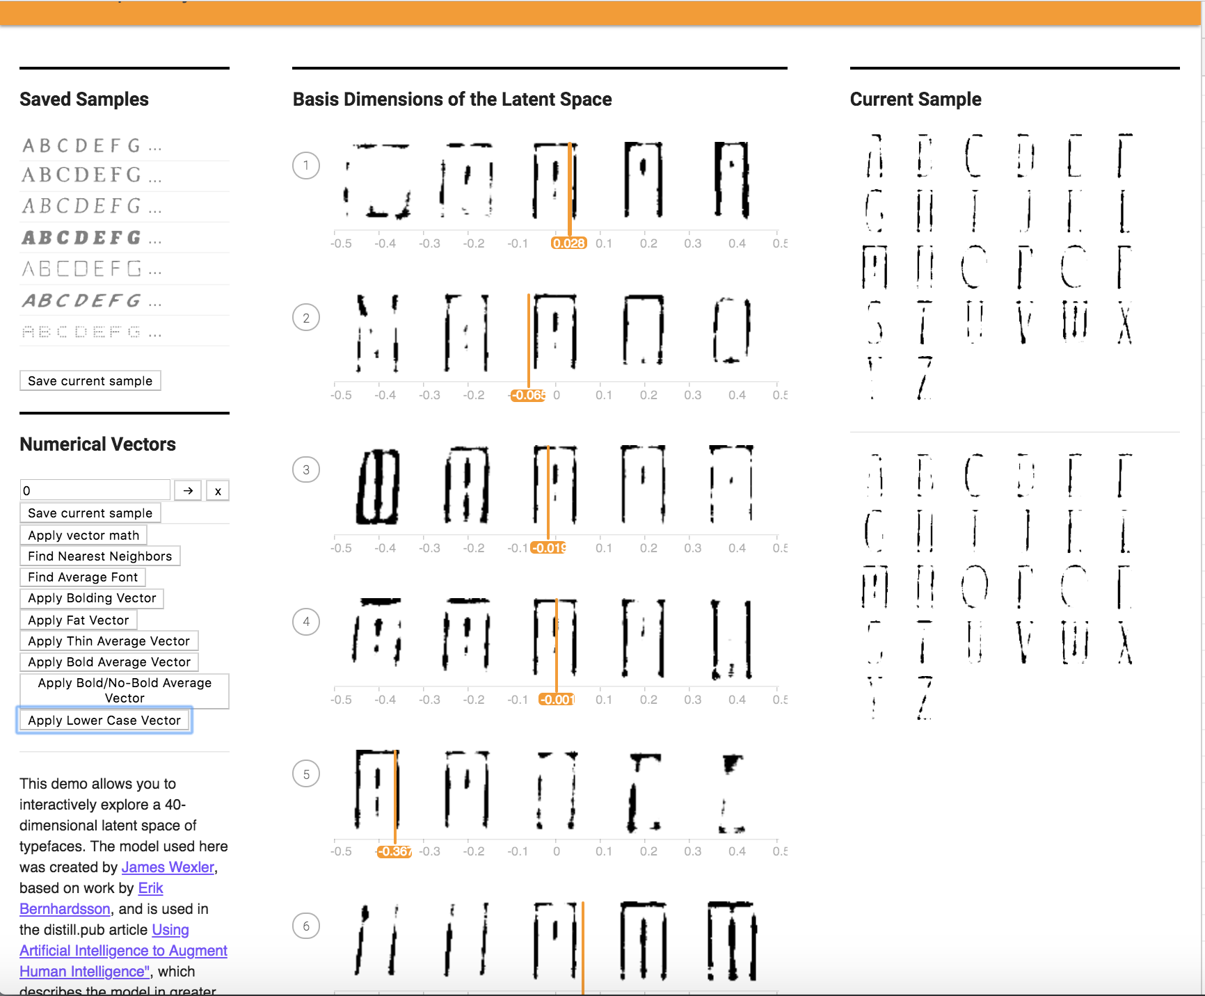Click Apply vector math button
The image size is (1205, 996).
[x=83, y=535]
